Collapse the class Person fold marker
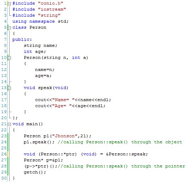Viewport: 189px width, 182px height. pos(9,28)
